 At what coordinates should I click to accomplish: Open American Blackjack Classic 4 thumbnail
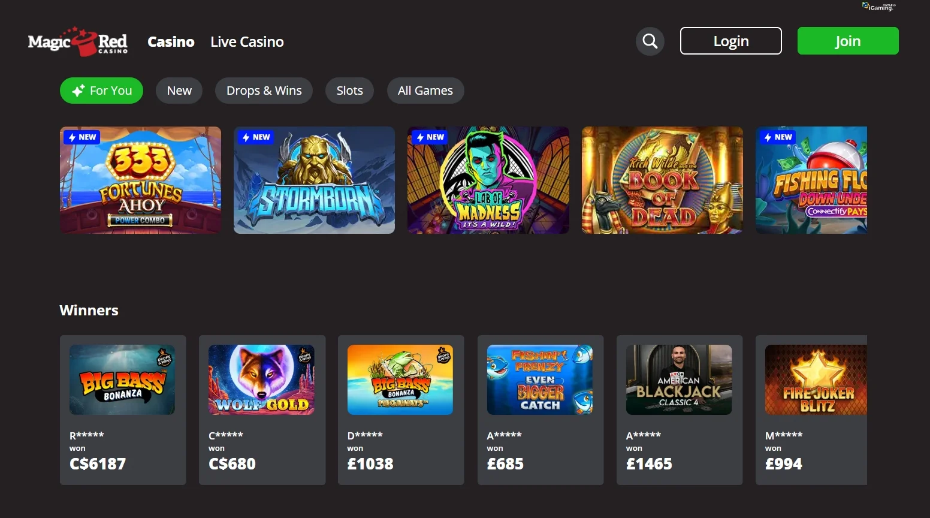point(679,380)
